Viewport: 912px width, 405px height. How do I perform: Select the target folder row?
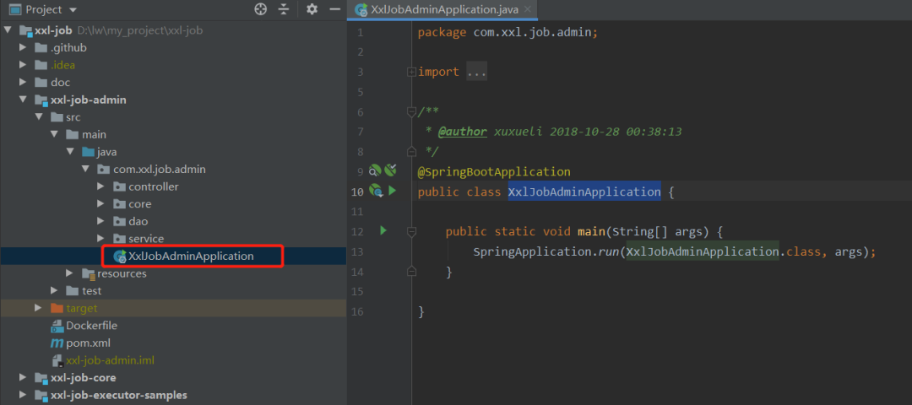pyautogui.click(x=173, y=308)
